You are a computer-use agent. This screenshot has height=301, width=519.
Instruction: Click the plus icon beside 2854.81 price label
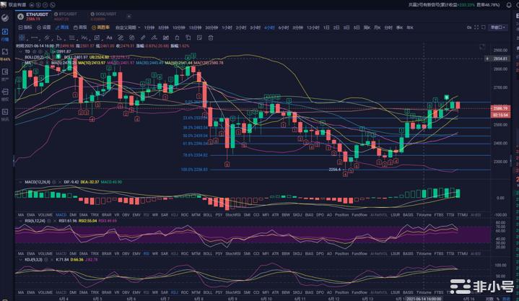point(487,58)
